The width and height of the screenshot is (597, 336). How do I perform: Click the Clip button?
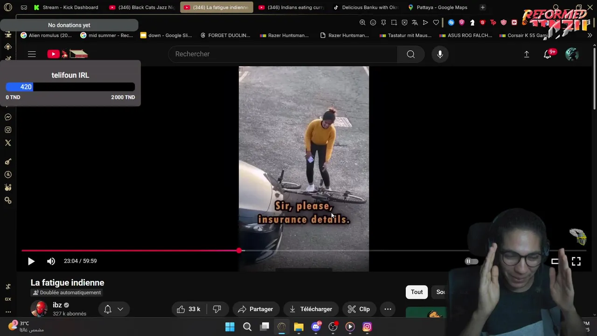click(359, 309)
